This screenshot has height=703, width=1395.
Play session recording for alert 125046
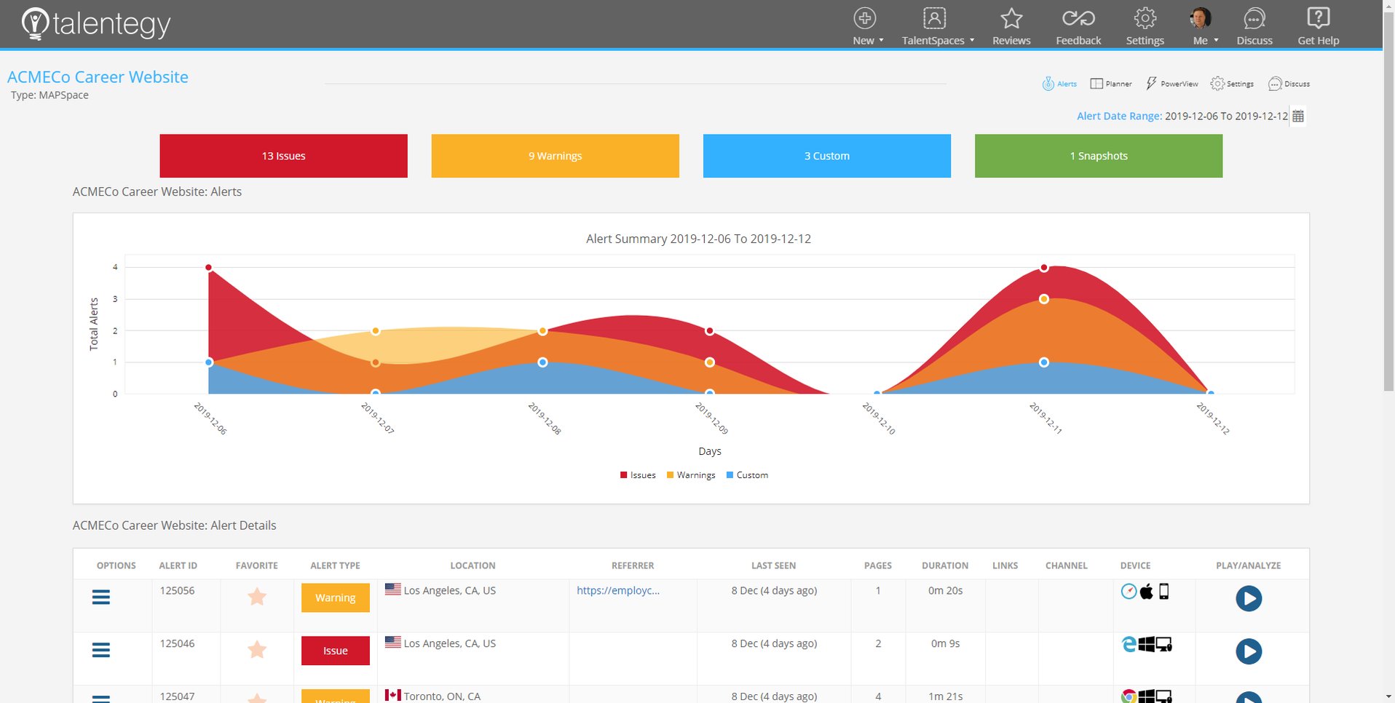(1248, 651)
